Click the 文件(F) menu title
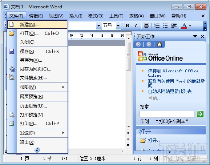The width and height of the screenshot is (210, 165). tap(16, 16)
